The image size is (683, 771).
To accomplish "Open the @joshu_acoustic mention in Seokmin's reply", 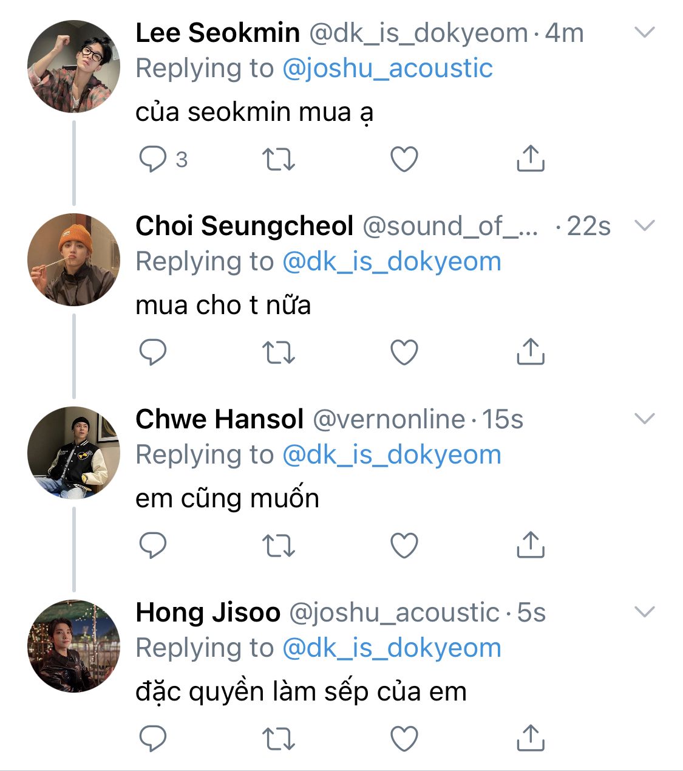I will click(x=387, y=68).
